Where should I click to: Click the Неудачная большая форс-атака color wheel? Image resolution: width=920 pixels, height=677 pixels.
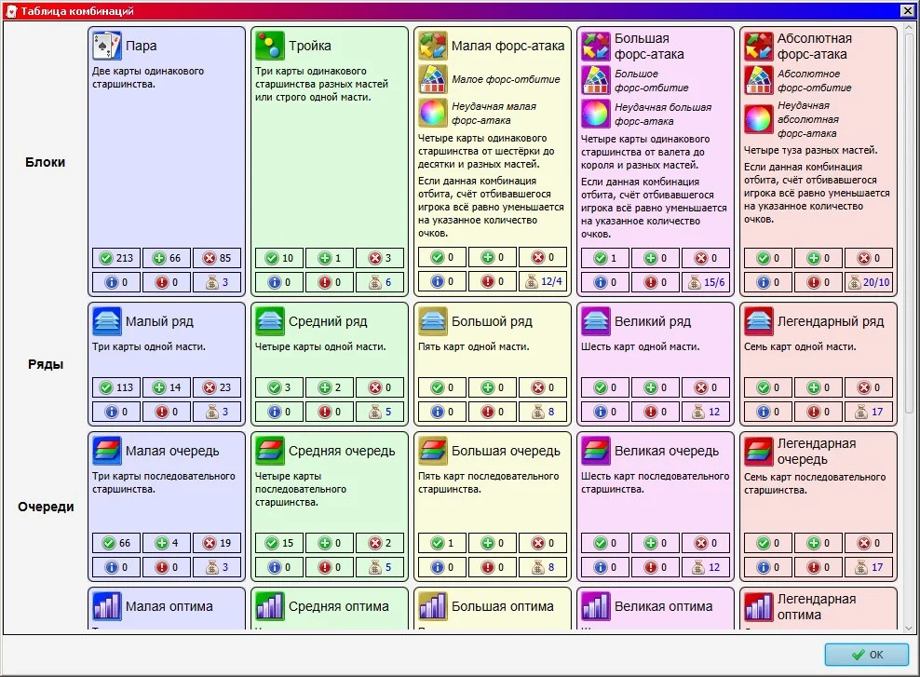point(596,114)
